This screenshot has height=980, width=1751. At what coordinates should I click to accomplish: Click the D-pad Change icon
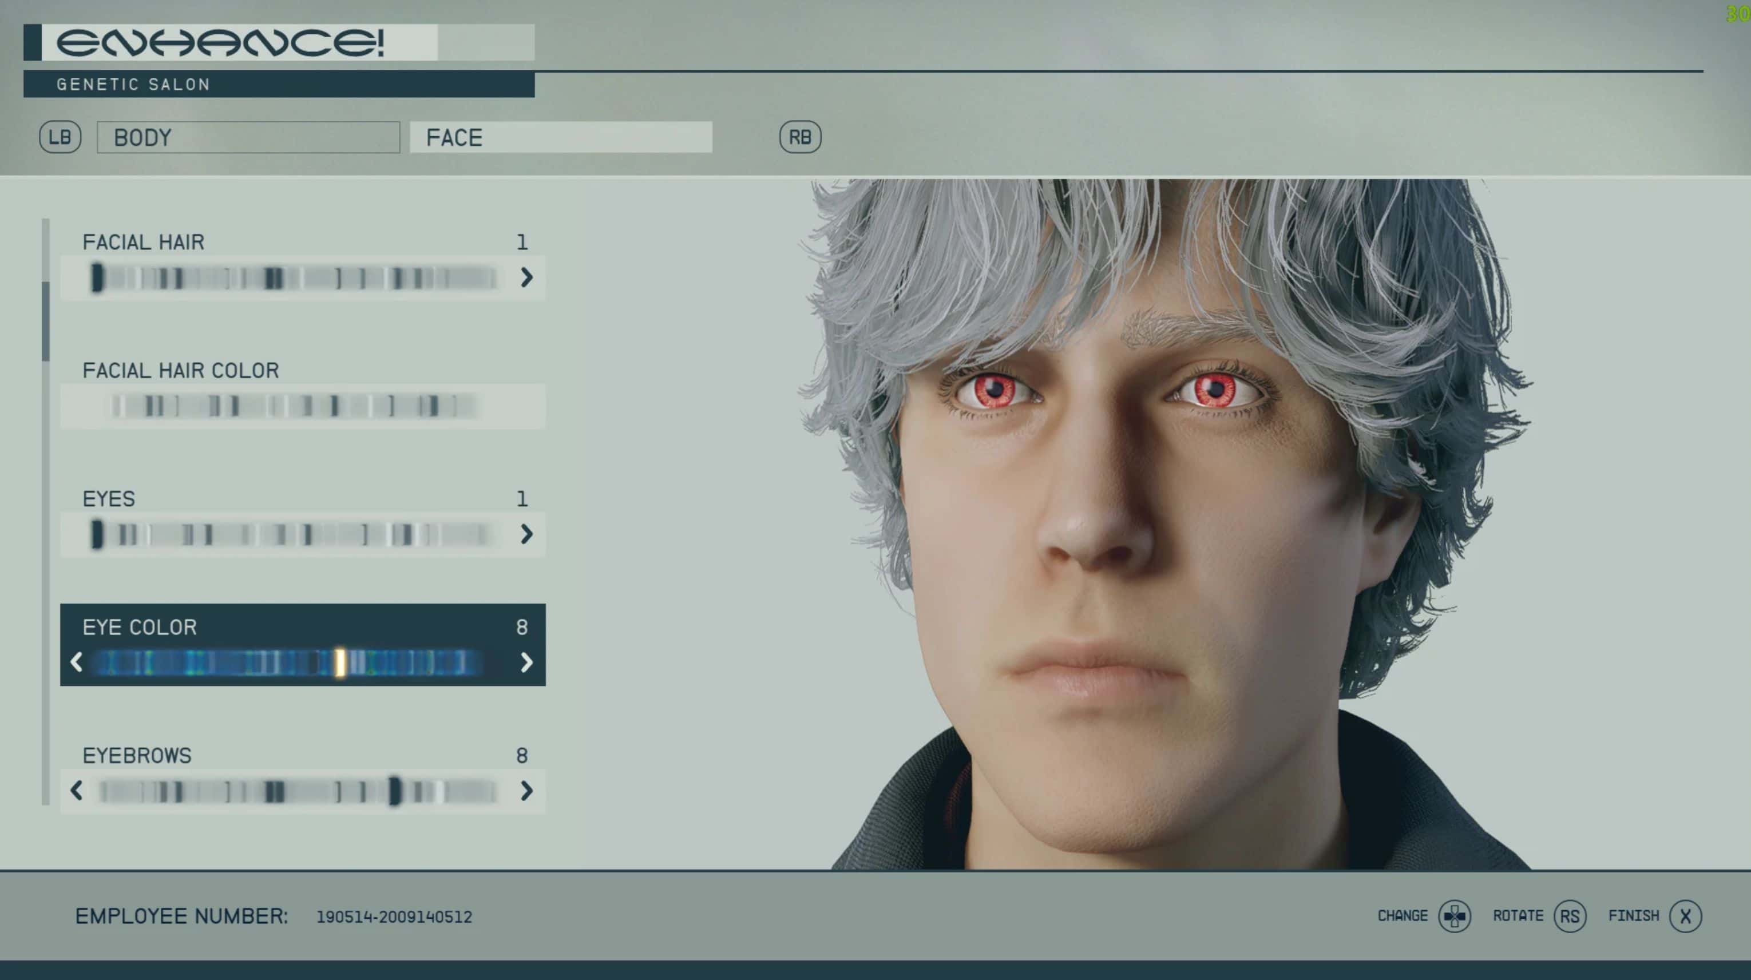coord(1454,916)
